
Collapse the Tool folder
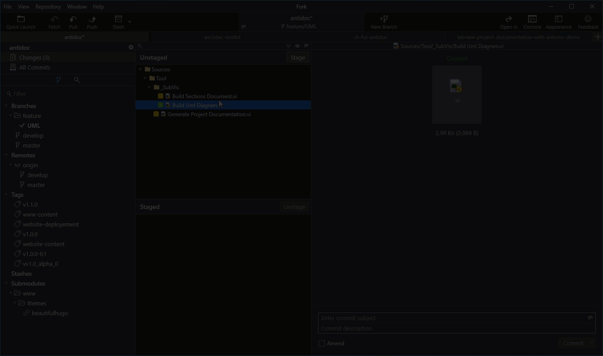(145, 78)
